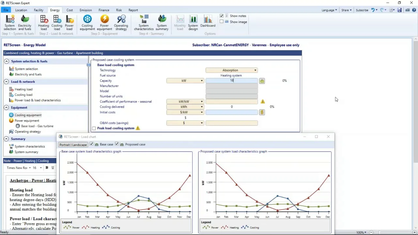Click the O&M costs input field

tap(232, 123)
